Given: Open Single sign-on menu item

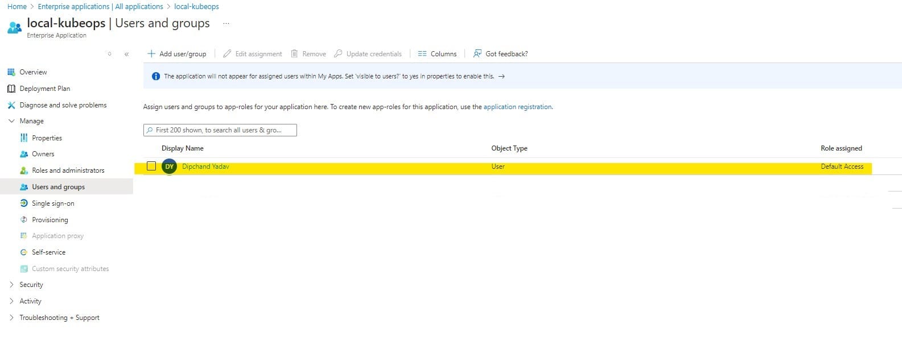Looking at the screenshot, I should (53, 203).
